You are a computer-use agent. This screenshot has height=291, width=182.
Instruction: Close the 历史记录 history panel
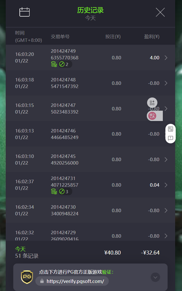tap(160, 12)
